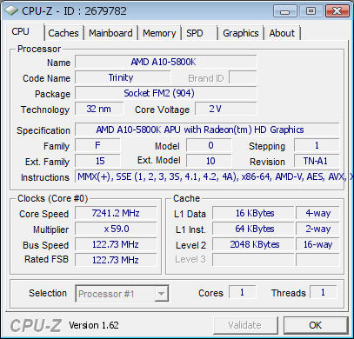Image resolution: width=354 pixels, height=339 pixels.
Task: Click the L1 Inst. 2-way value
Action: [x=317, y=229]
